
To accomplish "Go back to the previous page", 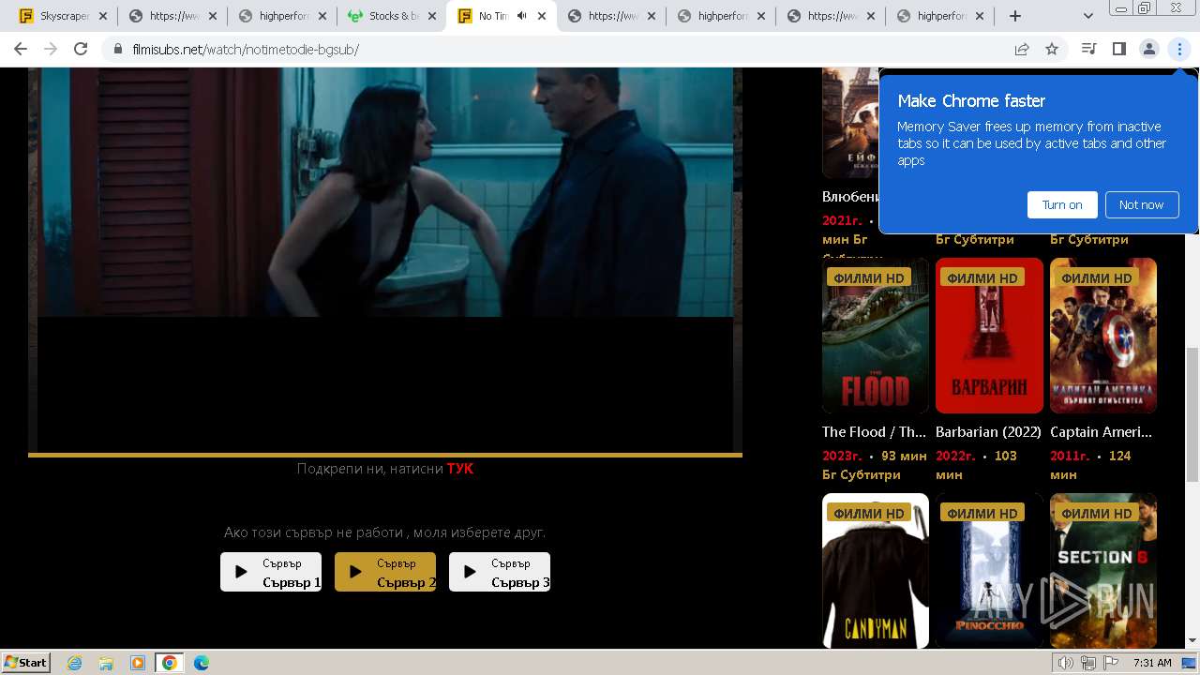I will pyautogui.click(x=21, y=49).
